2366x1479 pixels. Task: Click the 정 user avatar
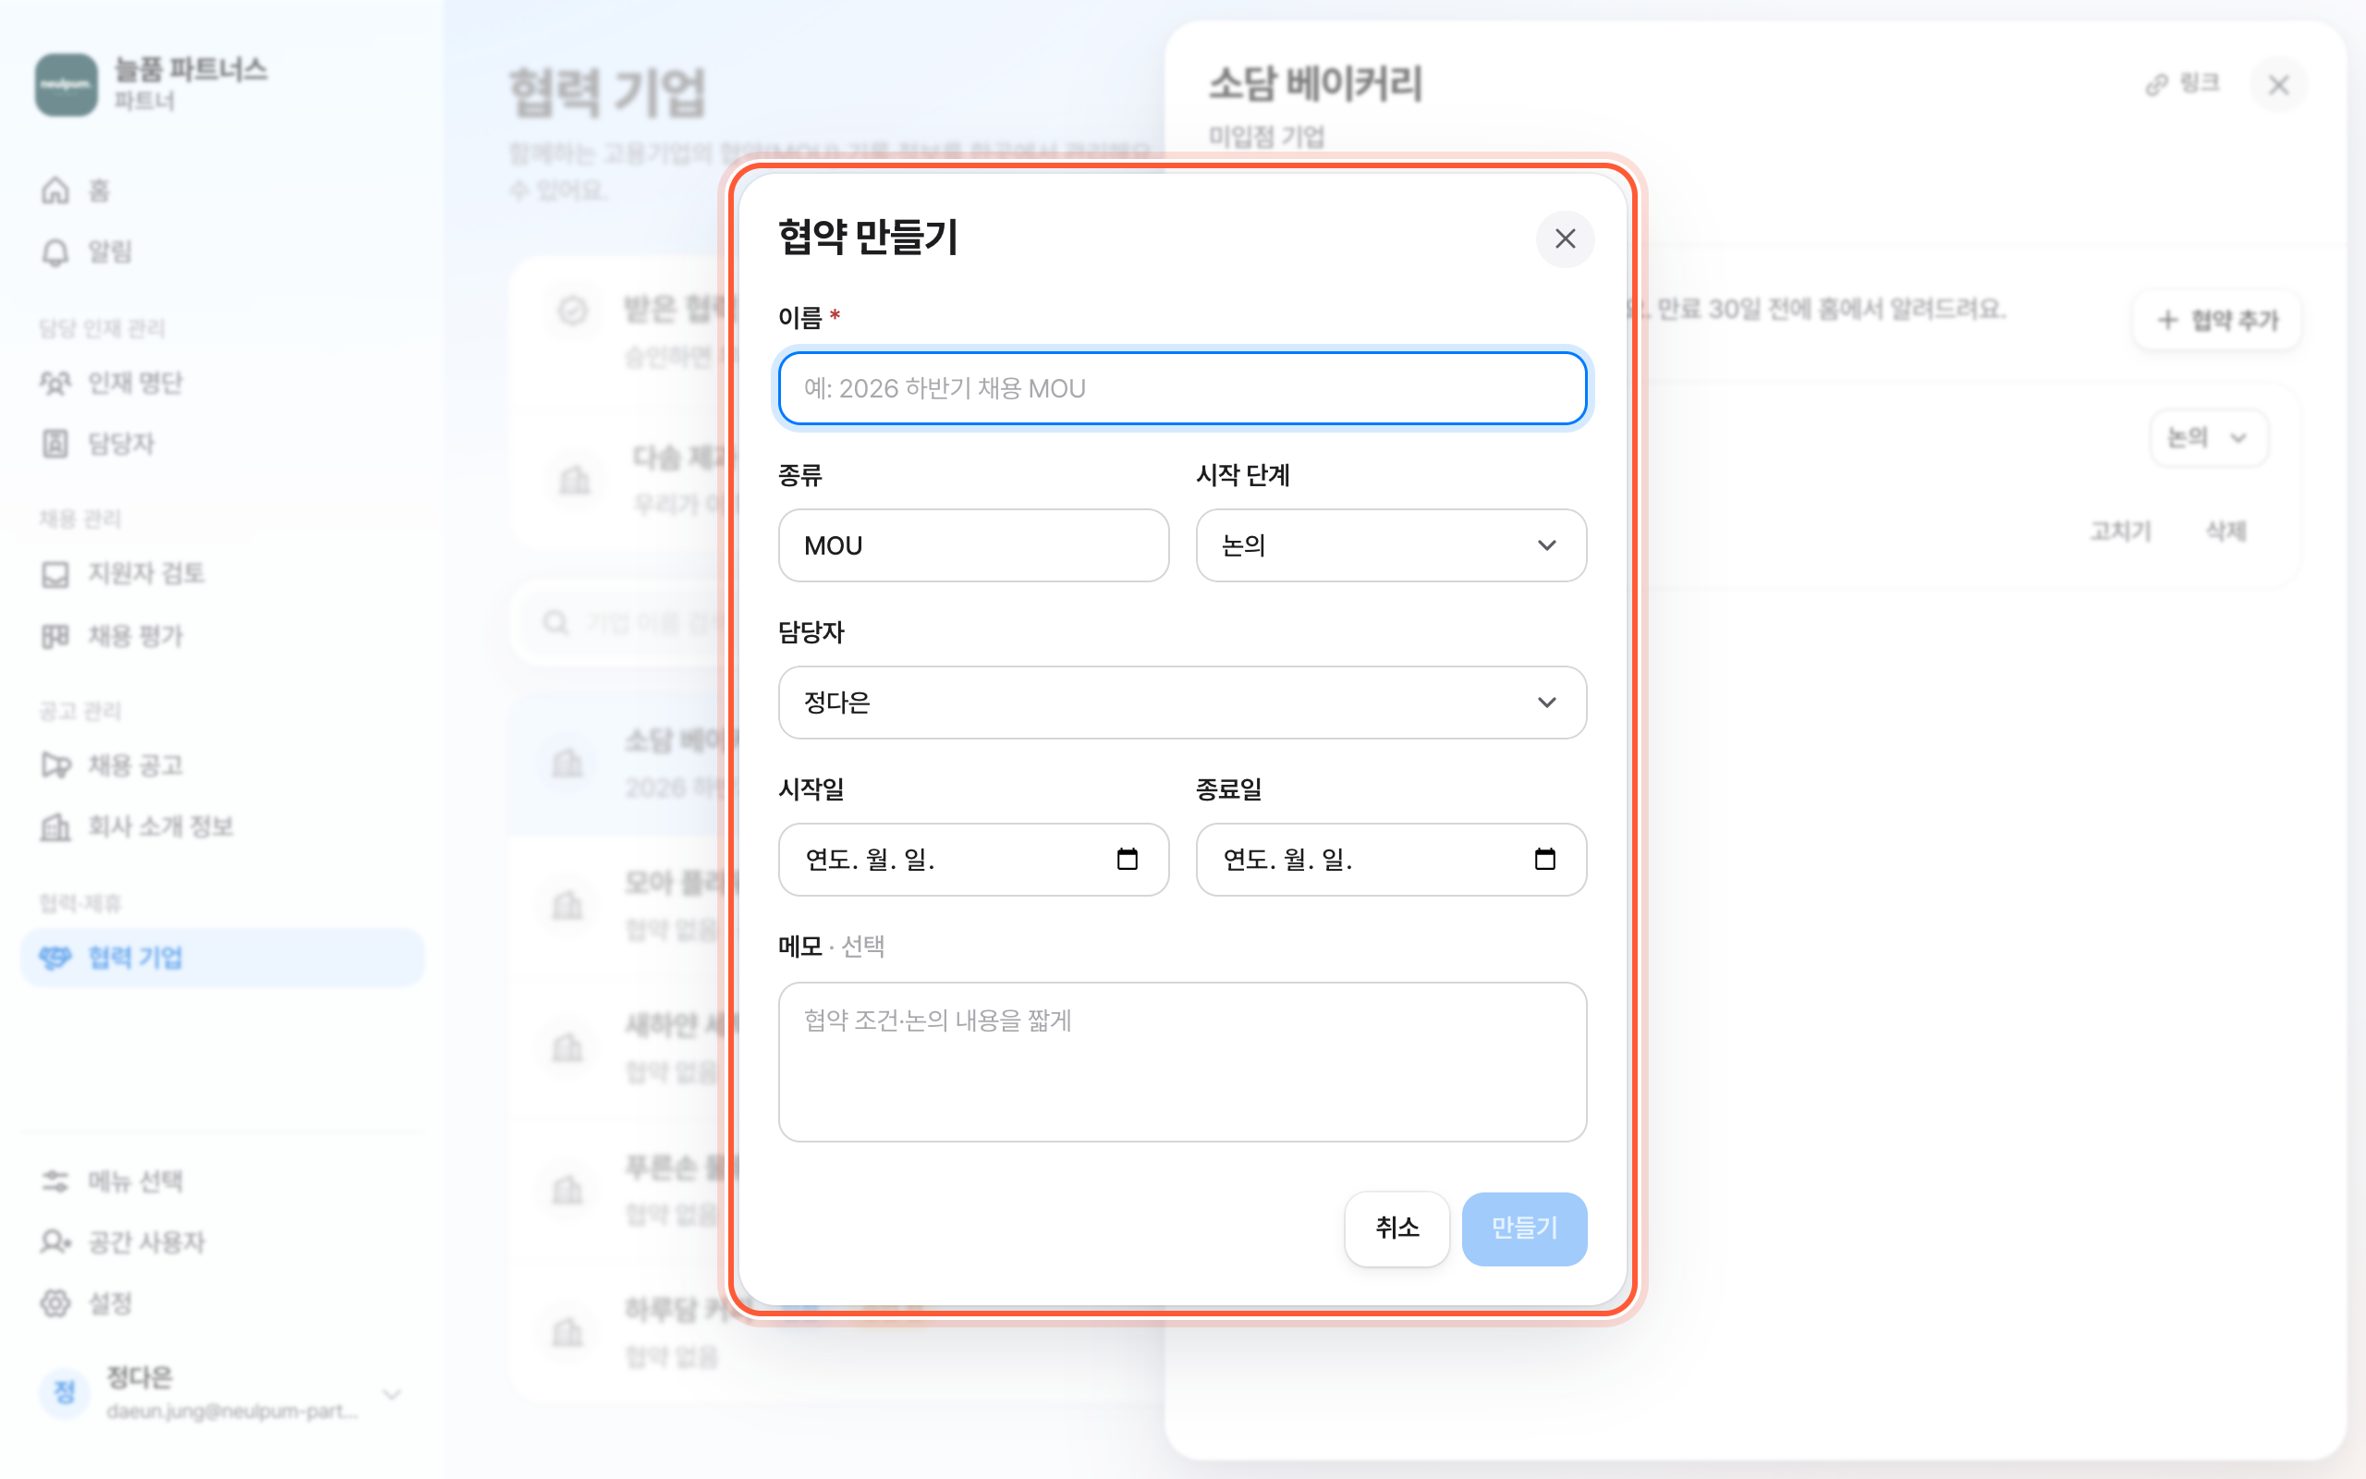(x=65, y=1392)
